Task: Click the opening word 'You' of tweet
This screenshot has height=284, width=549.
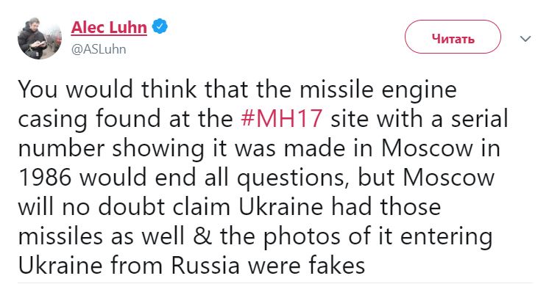Action: click(x=38, y=90)
